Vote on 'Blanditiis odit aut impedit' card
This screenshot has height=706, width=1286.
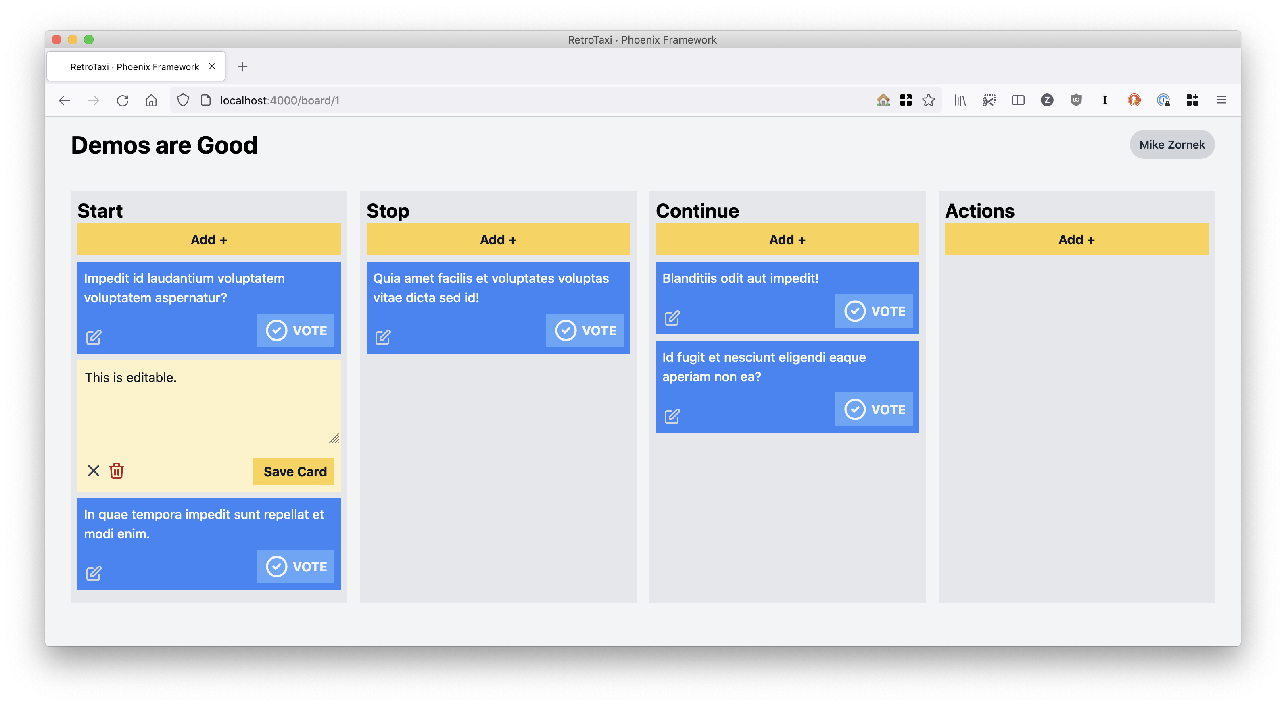pos(874,311)
